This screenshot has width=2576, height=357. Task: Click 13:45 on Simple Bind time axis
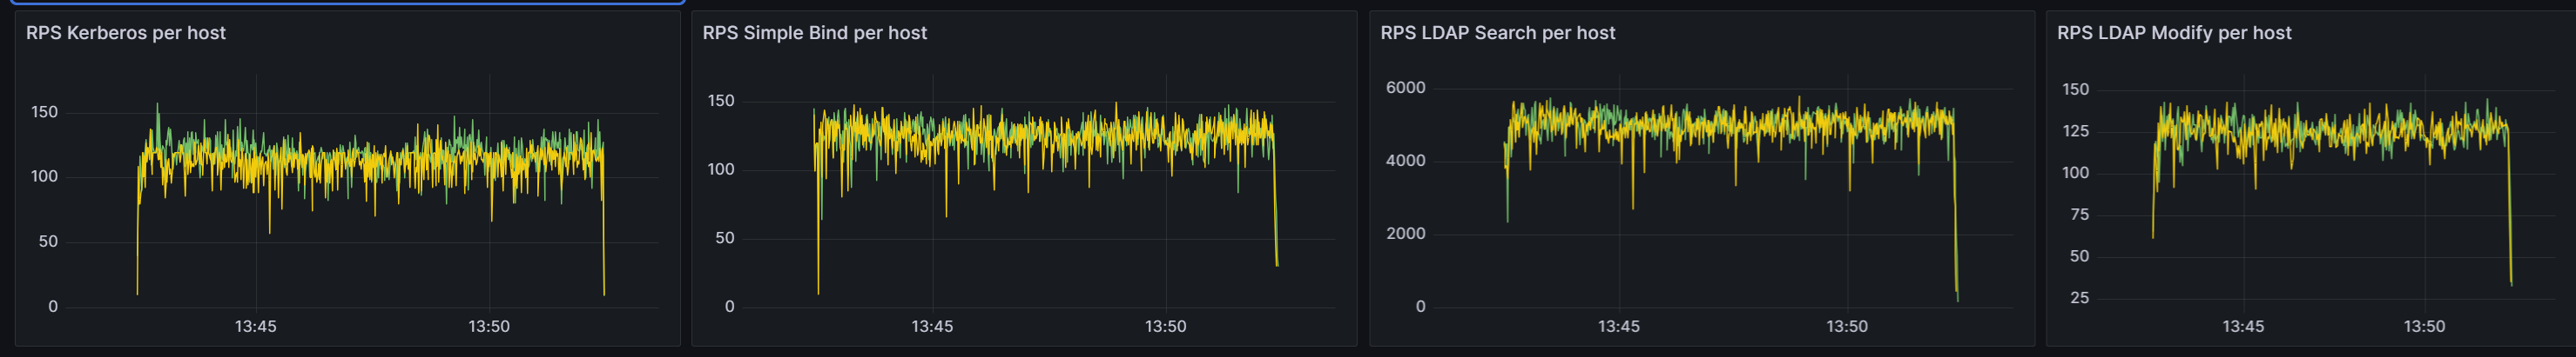click(x=932, y=326)
